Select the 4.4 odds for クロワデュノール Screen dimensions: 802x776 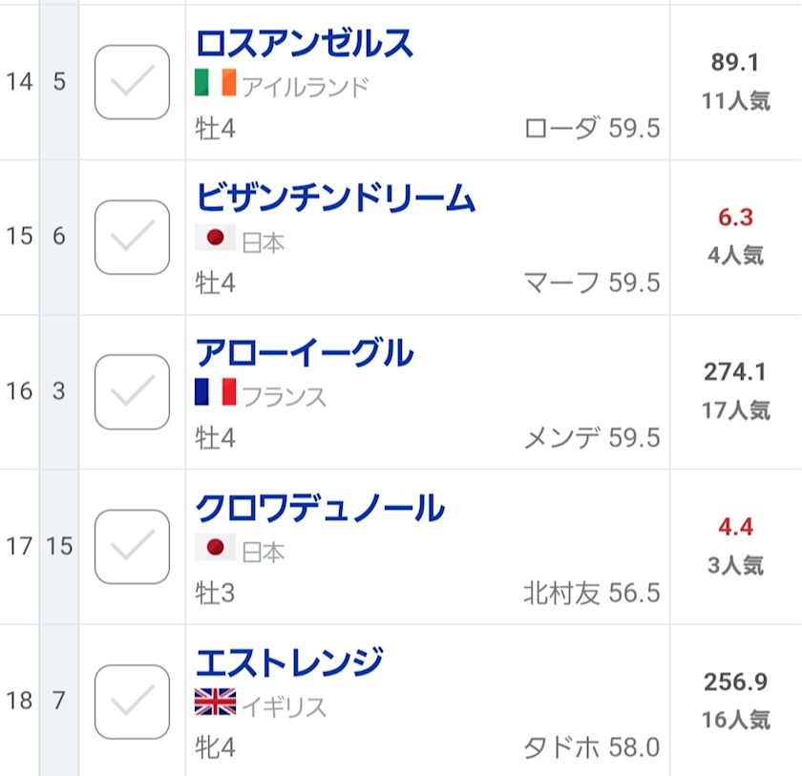[735, 527]
